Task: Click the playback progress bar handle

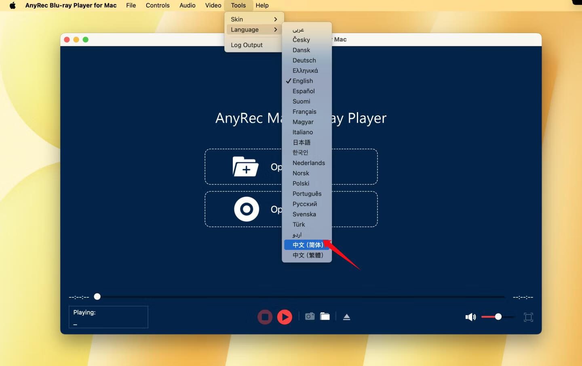Action: click(x=97, y=297)
